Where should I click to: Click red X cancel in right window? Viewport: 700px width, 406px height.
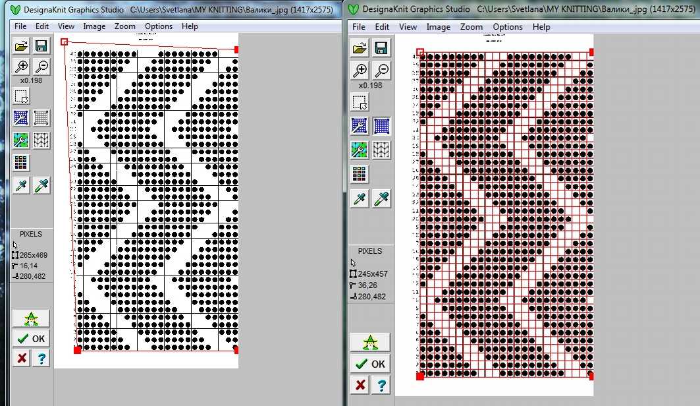[360, 385]
